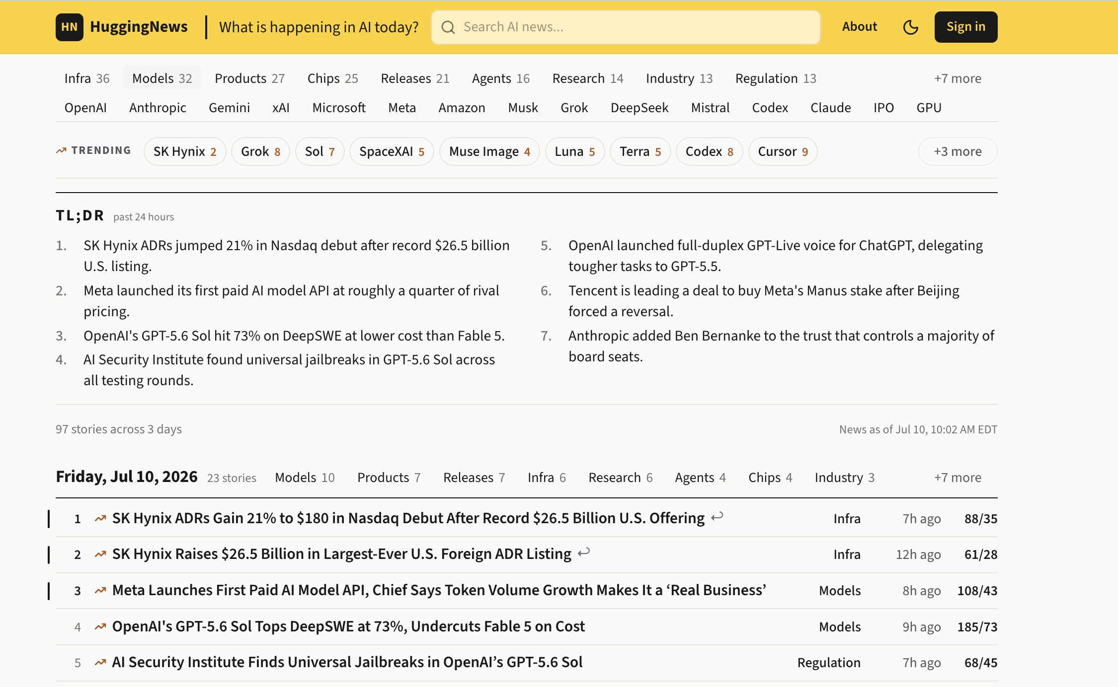Open the Sol 7 trending chip
Image resolution: width=1118 pixels, height=687 pixels.
(x=319, y=151)
